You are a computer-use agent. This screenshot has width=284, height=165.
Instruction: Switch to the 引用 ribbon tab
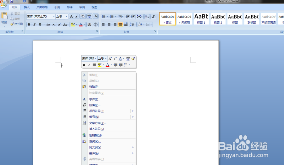coord(57,7)
